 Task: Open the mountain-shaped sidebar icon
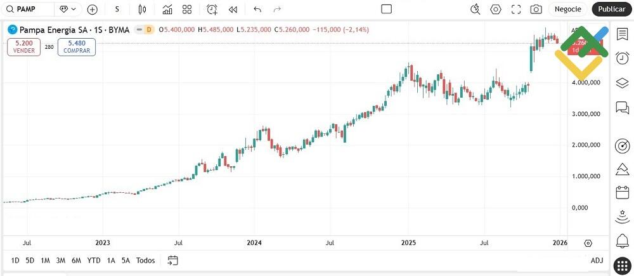click(623, 169)
